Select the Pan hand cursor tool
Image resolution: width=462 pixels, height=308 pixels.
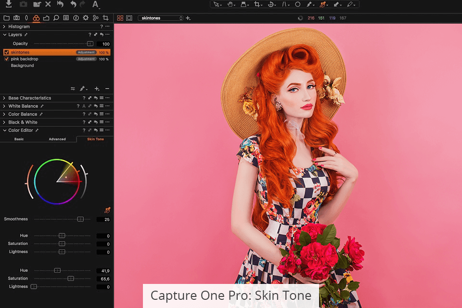[231, 4]
